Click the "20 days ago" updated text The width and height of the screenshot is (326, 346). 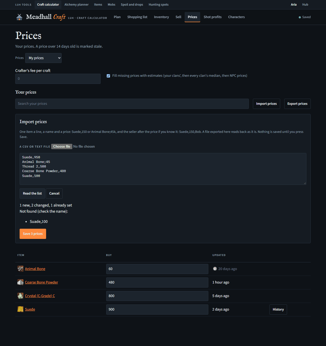click(228, 269)
